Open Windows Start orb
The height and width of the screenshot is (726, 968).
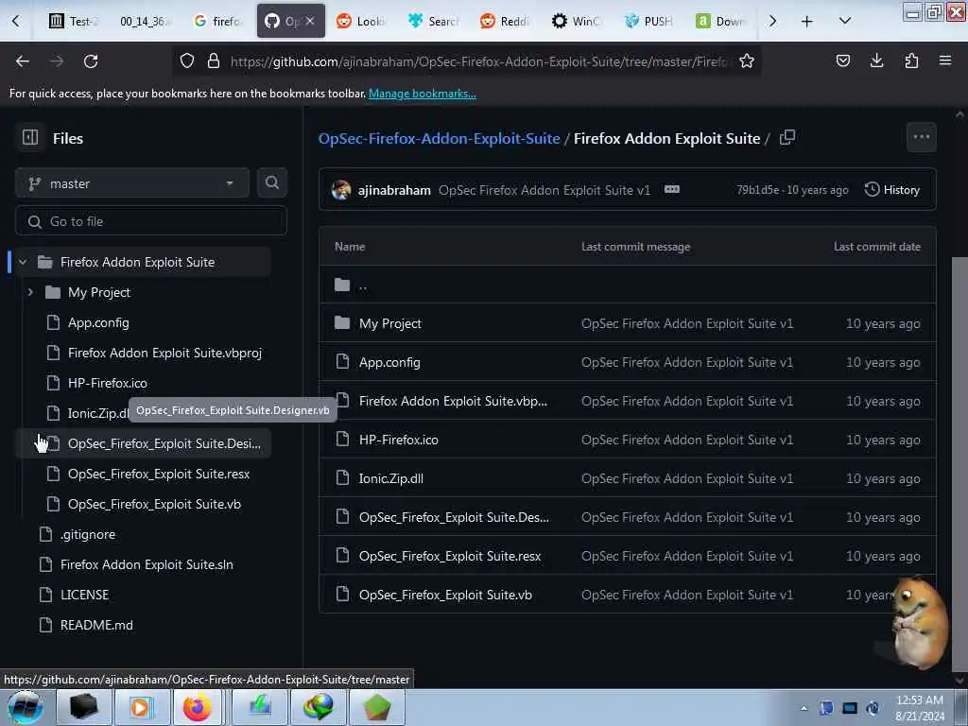(x=26, y=707)
